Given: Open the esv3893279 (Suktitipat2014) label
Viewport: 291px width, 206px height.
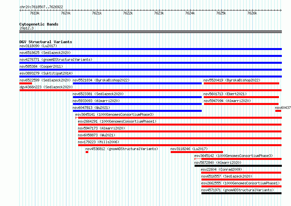Looking at the screenshot, I should [x=46, y=73].
